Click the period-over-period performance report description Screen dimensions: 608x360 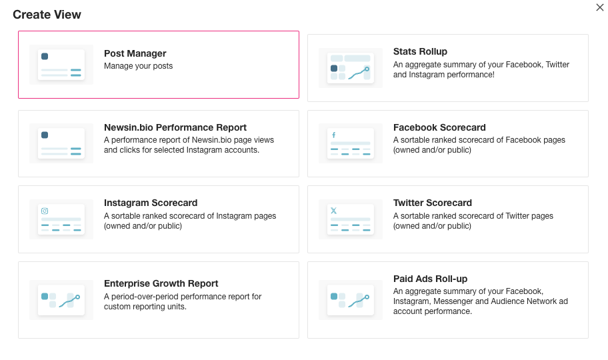[183, 301]
